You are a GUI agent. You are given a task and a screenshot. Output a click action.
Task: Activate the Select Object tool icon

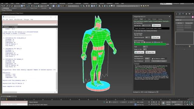[22, 6]
